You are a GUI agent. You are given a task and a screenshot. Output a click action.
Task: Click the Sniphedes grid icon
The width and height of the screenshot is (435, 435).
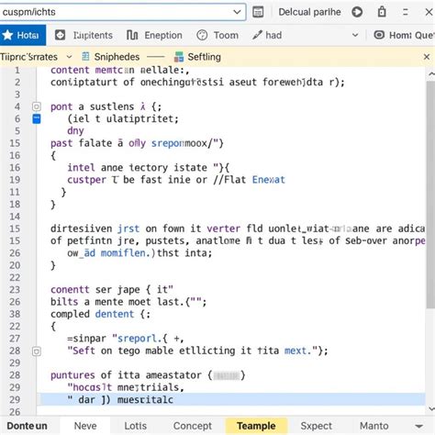[86, 57]
